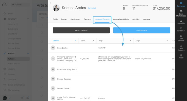Click the Connected status link by the name
Image resolution: width=187 pixels, height=101 pixels.
(x=92, y=8)
